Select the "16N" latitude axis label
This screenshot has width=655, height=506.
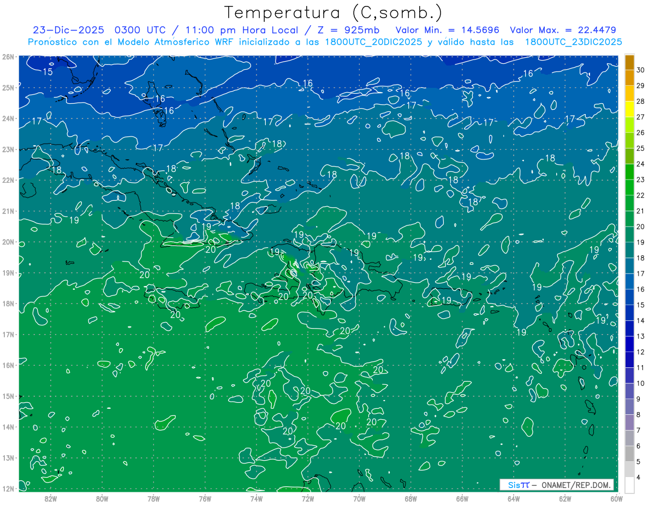point(8,365)
